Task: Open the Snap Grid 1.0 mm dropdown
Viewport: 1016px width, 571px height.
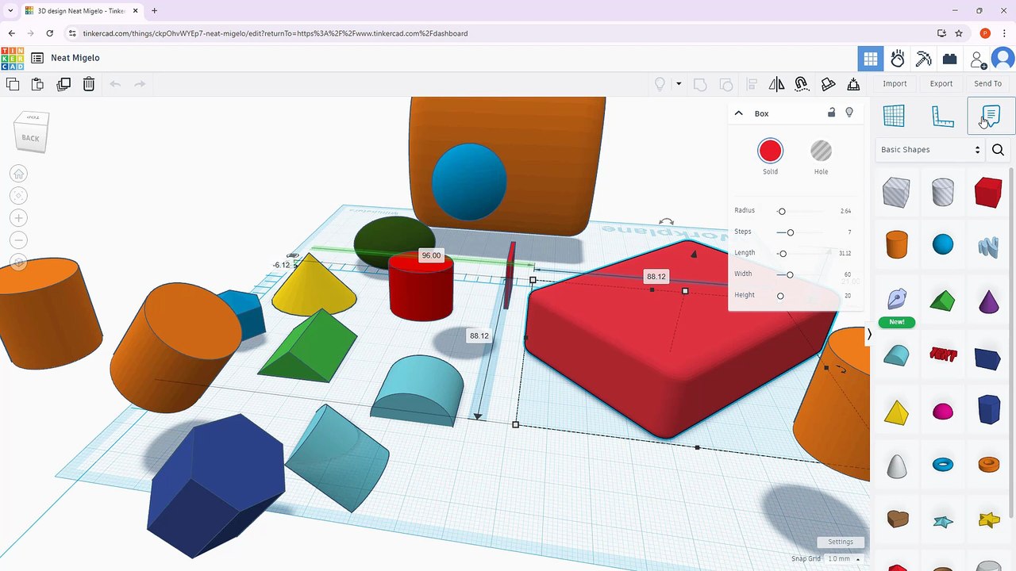Action: click(x=844, y=558)
